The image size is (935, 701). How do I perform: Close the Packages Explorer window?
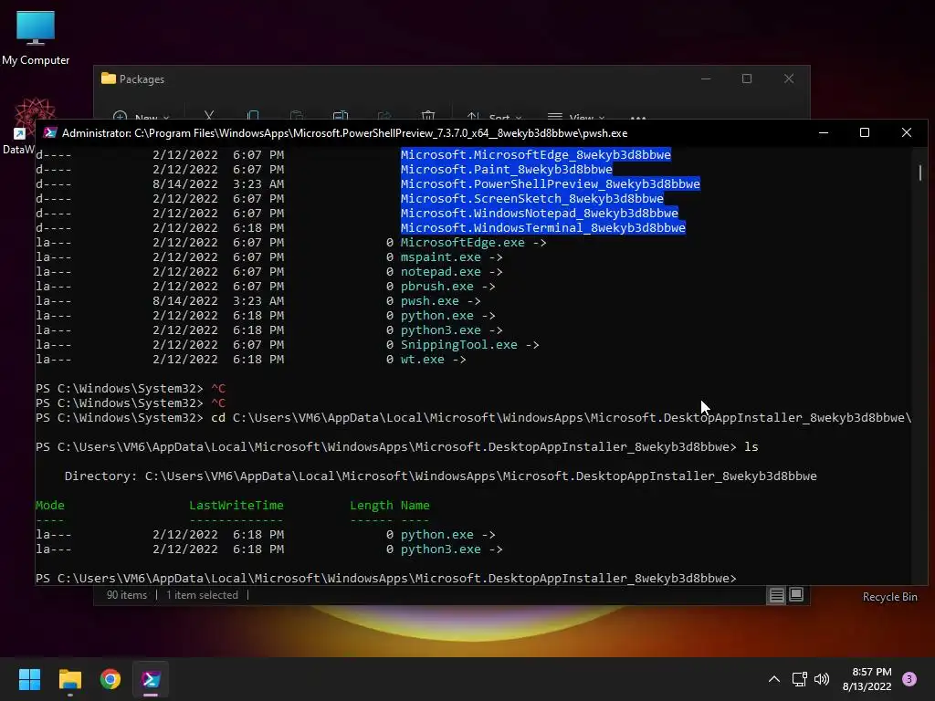point(789,78)
